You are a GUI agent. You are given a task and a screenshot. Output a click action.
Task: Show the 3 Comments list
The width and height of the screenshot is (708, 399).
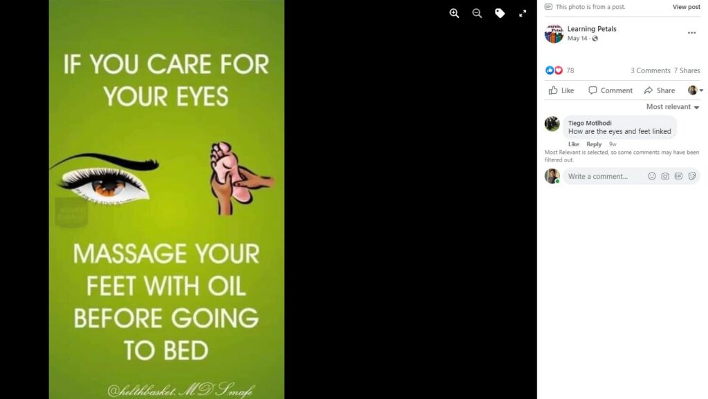[650, 70]
